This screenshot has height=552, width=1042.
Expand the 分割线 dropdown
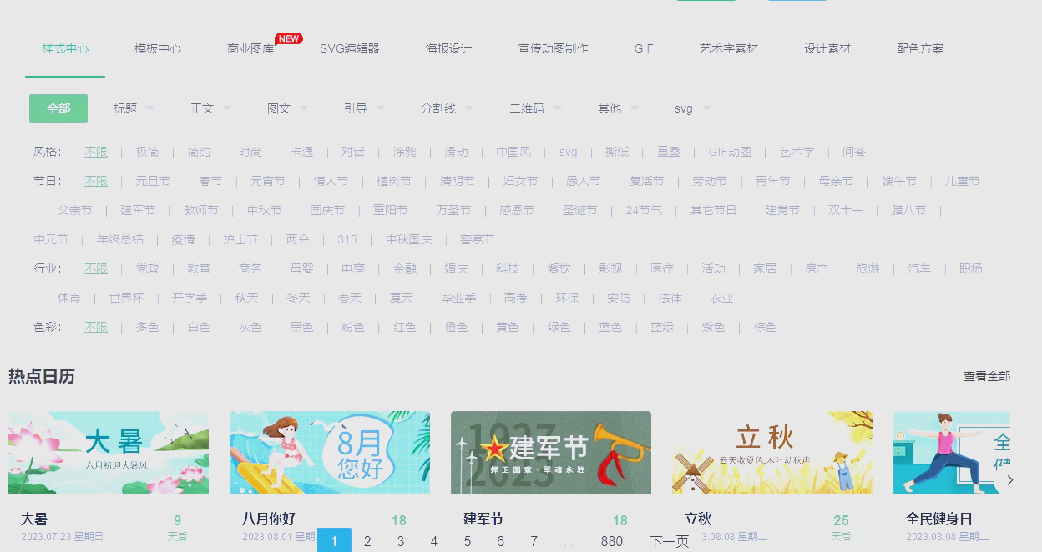447,108
